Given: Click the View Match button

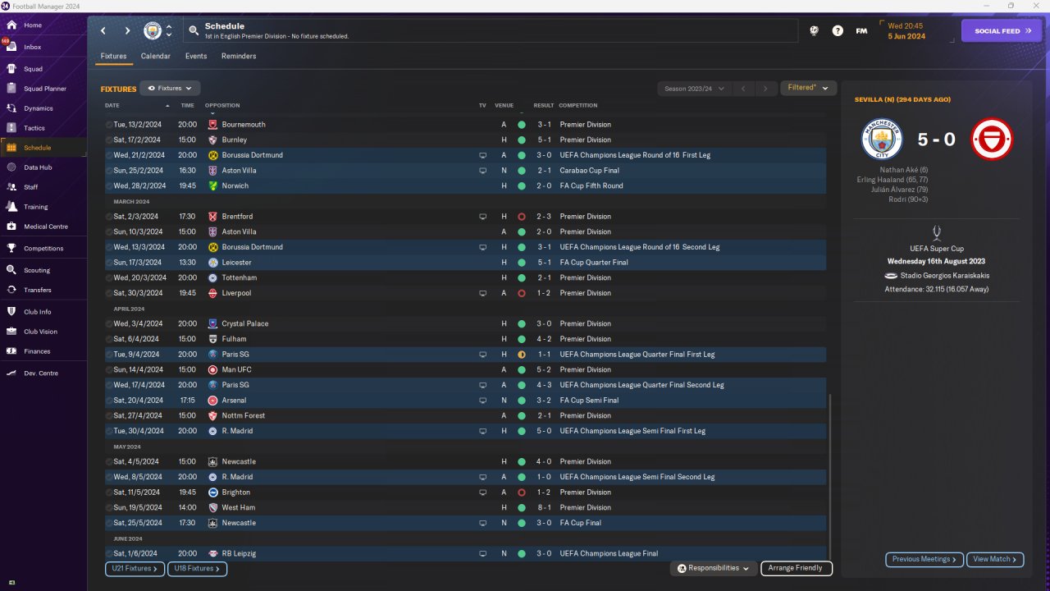Looking at the screenshot, I should click(995, 560).
